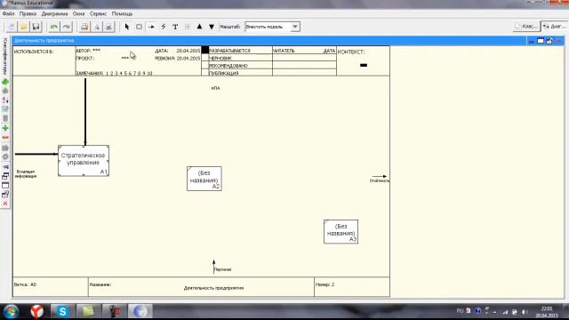Screen dimensions: 569x320
Task: Select the cursor pointer tool
Action: pos(127,27)
